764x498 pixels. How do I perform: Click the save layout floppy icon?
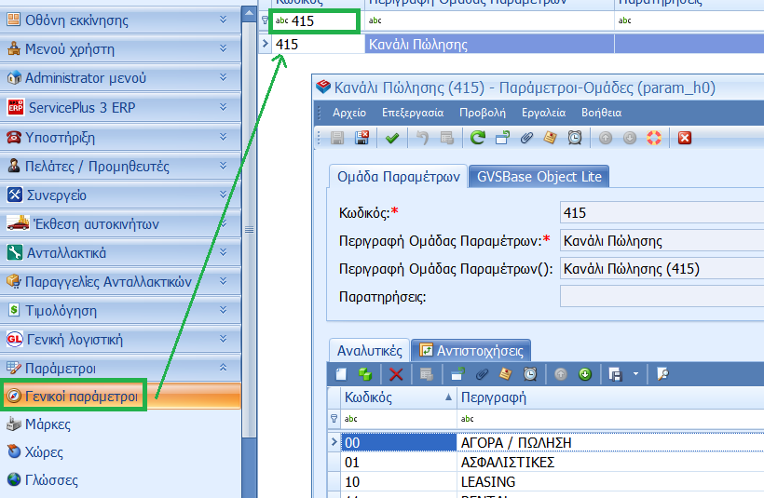(x=615, y=374)
